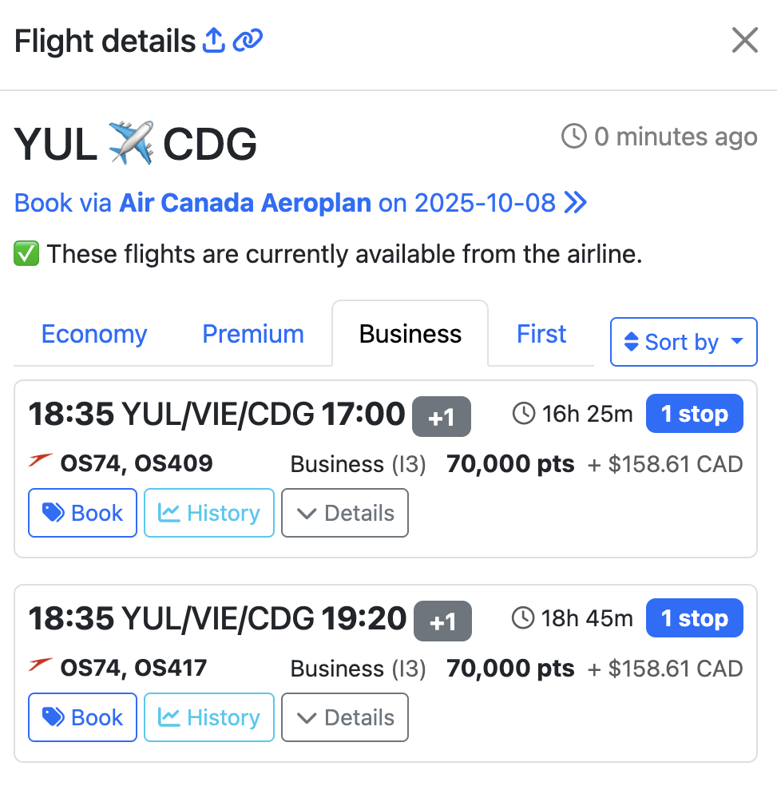
Task: View History for the 18h 45m flight
Action: 209,717
